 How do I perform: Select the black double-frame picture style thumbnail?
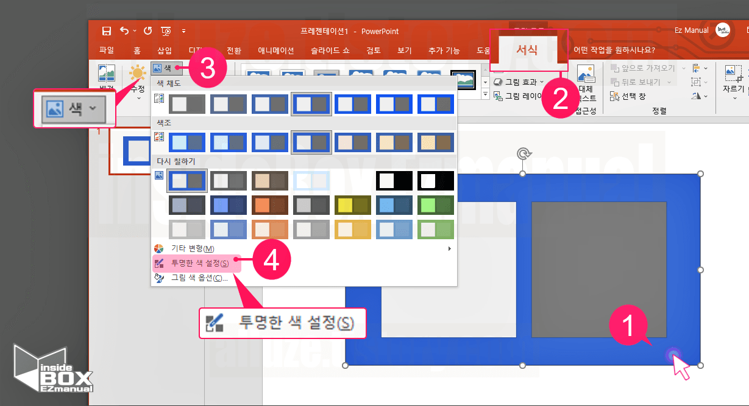(x=463, y=80)
